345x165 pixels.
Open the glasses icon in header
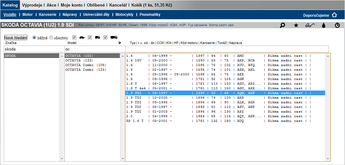310,25
